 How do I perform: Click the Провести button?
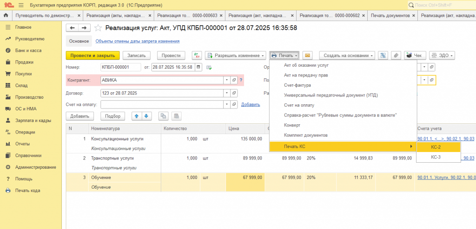coord(171,56)
